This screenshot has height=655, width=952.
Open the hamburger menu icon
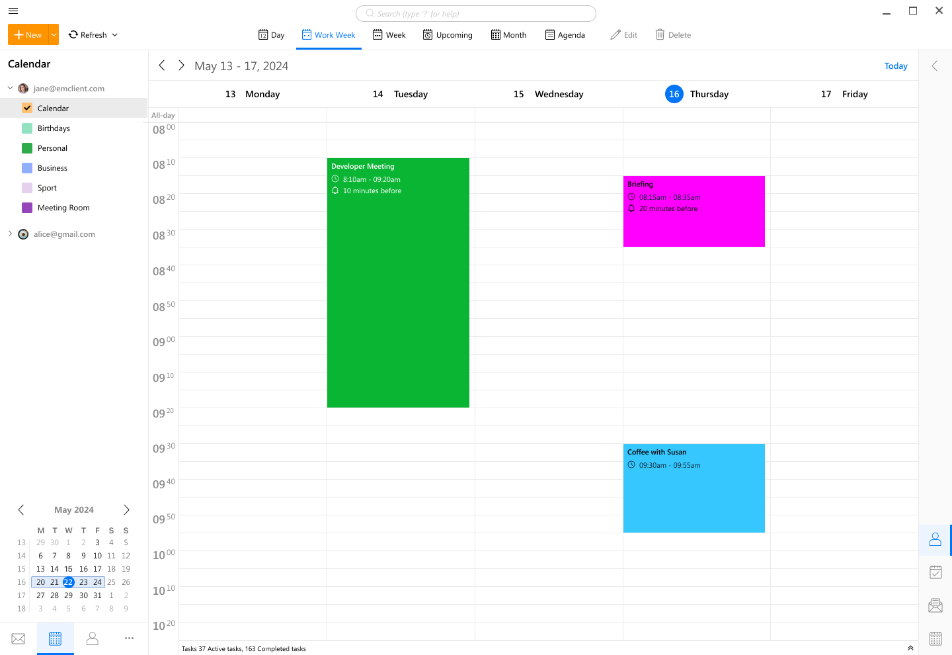(x=13, y=11)
